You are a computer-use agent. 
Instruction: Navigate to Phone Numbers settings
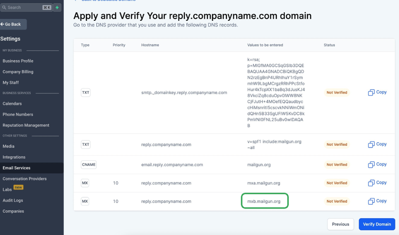pyautogui.click(x=18, y=114)
